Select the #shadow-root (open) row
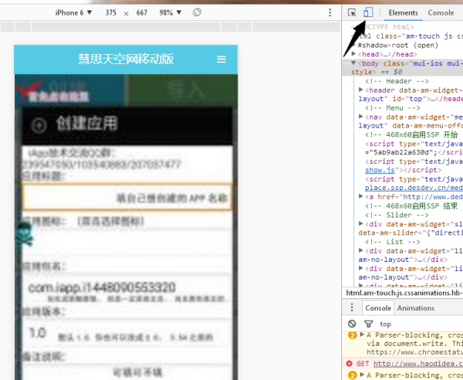The image size is (463, 380). [x=397, y=46]
